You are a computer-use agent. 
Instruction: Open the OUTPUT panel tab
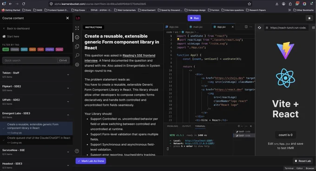coord(186,126)
